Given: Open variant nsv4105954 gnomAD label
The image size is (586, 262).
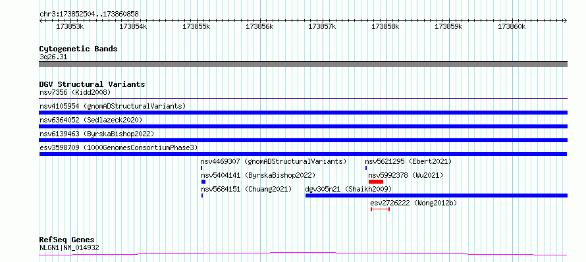Looking at the screenshot, I should tap(113, 106).
